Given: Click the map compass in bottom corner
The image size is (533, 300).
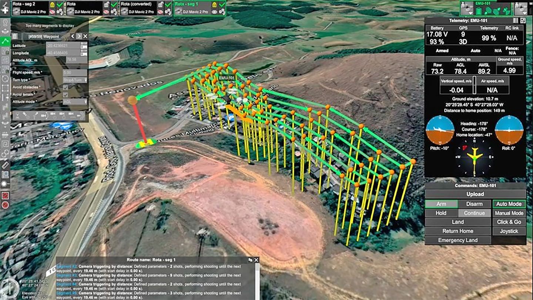Looking at the screenshot, I should pos(10,288).
